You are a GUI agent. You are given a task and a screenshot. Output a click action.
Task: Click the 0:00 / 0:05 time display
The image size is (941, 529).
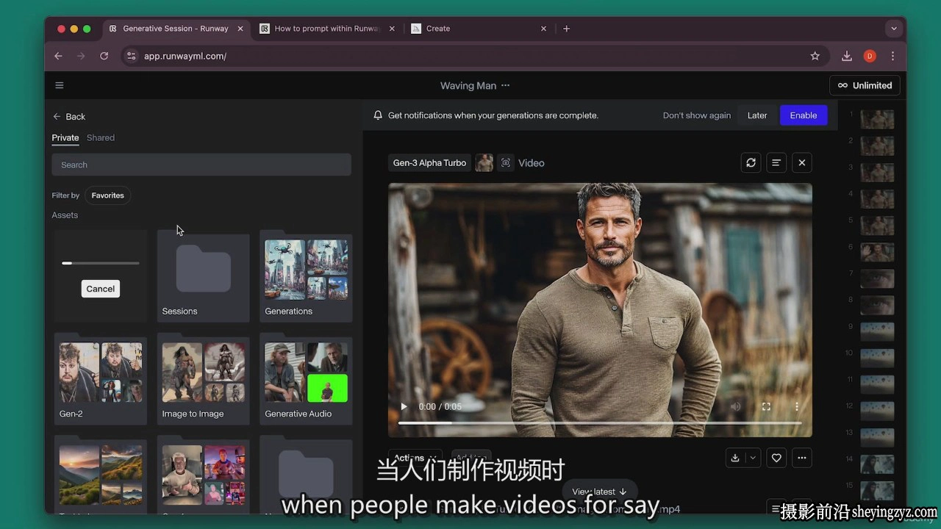(440, 406)
